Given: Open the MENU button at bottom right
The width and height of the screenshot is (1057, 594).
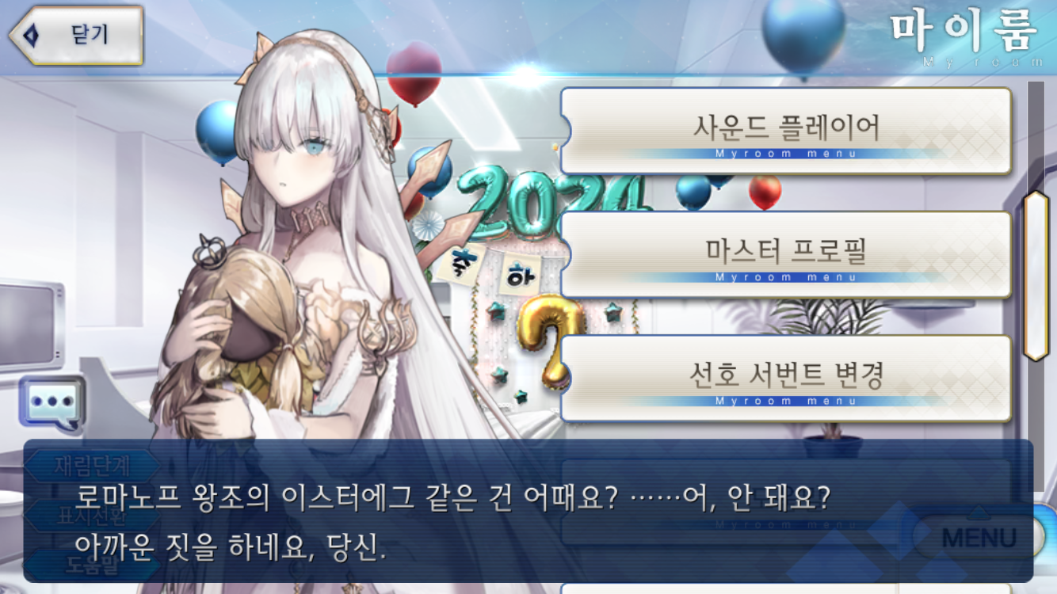Looking at the screenshot, I should [x=979, y=539].
